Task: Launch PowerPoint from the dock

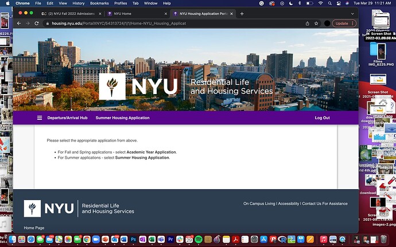Action: point(106,239)
